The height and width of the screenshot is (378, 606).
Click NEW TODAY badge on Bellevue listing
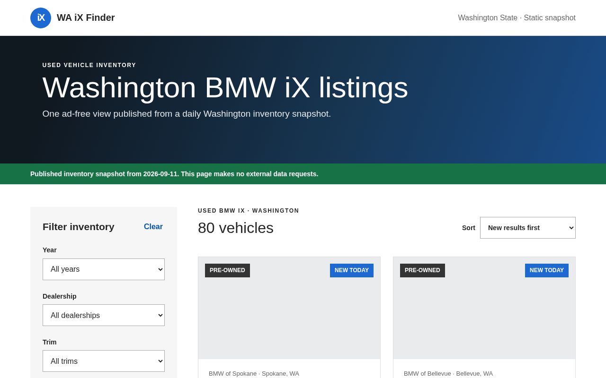coord(547,270)
